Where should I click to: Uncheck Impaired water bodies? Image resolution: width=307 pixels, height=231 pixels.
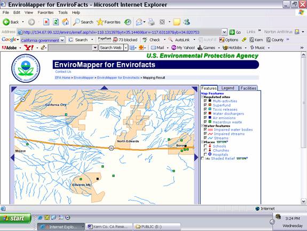tap(206, 129)
